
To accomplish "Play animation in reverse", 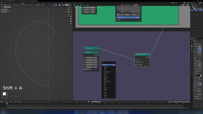I will [95, 102].
